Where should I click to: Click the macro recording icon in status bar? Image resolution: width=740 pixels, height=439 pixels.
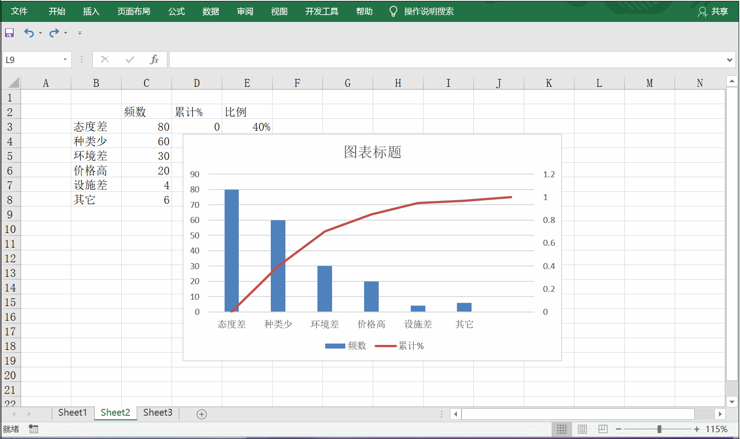(33, 429)
